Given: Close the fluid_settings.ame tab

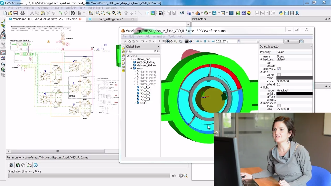Looking at the screenshot, I should (133, 19).
